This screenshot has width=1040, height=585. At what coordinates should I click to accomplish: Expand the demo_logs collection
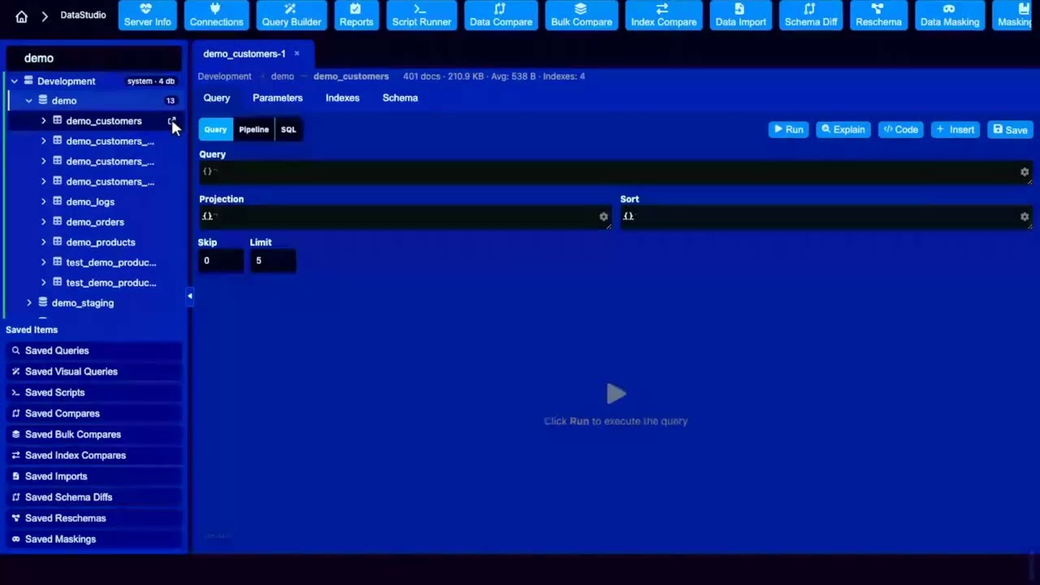click(43, 201)
